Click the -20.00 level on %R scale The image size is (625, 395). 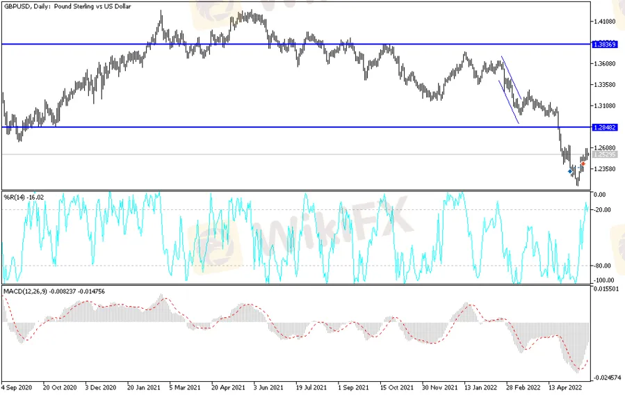click(602, 209)
